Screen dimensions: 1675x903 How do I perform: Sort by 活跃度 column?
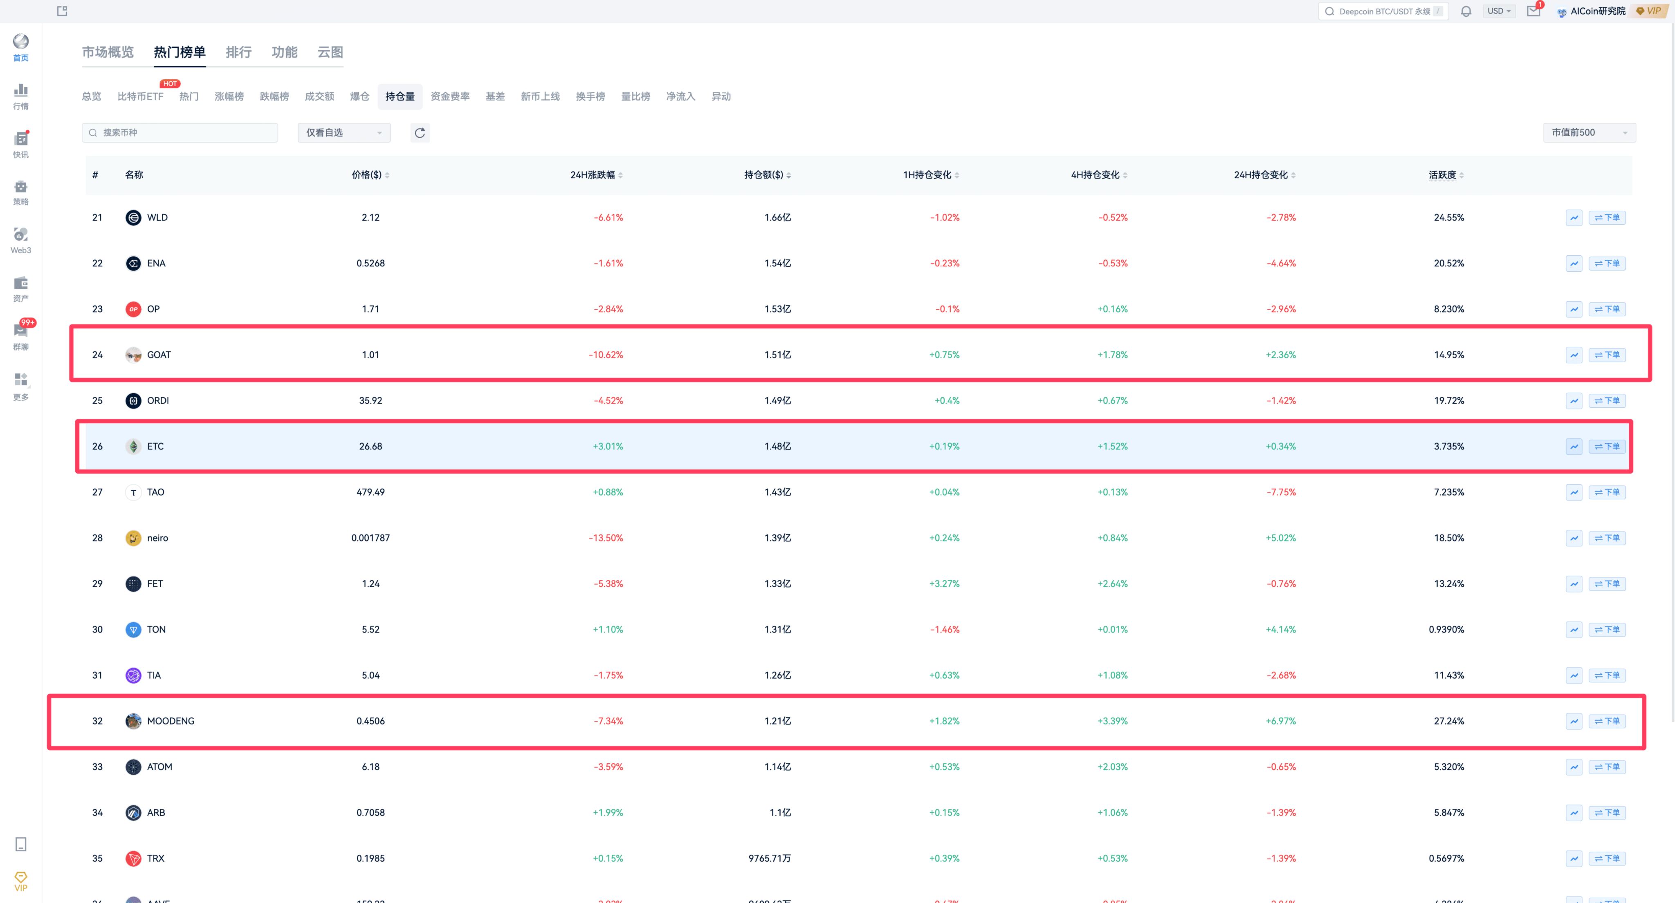1446,175
